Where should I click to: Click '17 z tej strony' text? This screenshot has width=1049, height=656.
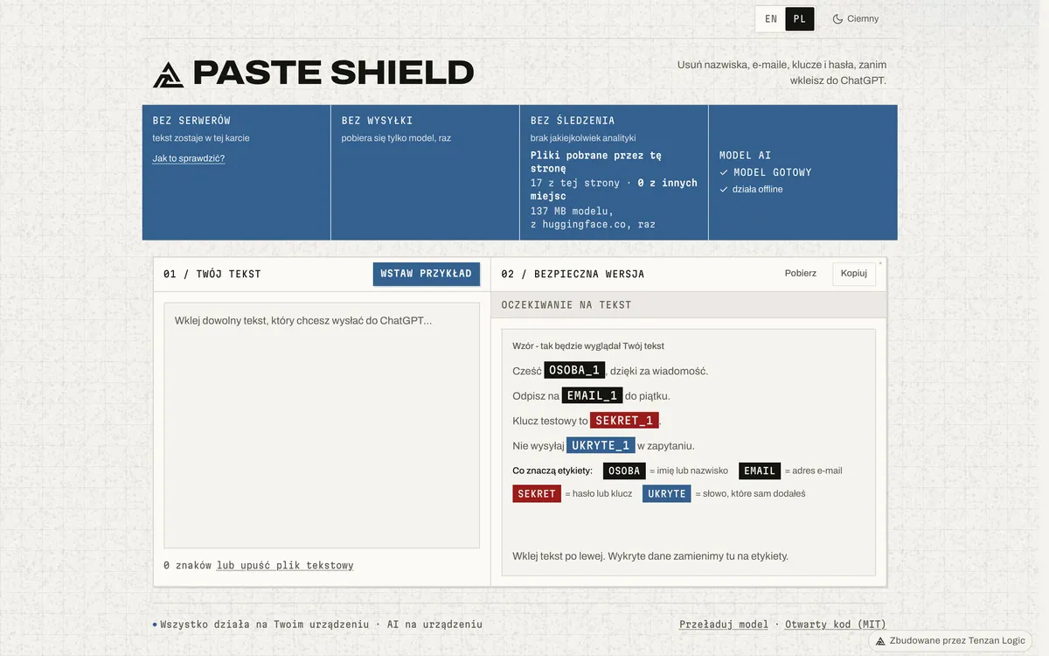[575, 183]
